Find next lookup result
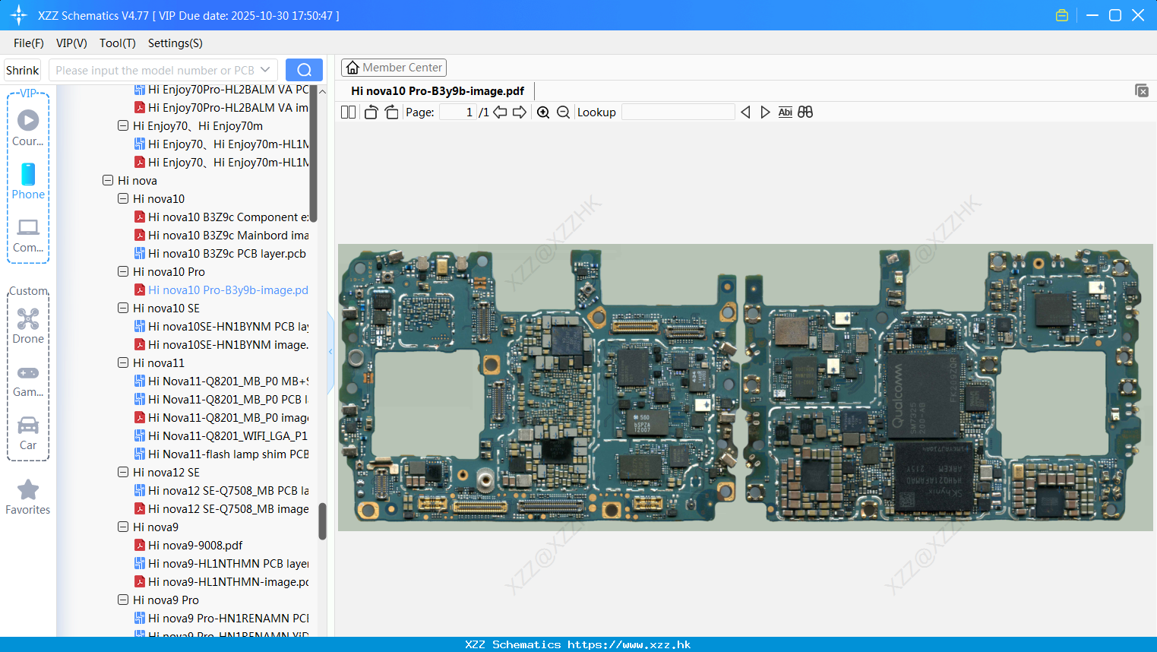Image resolution: width=1157 pixels, height=652 pixels. point(765,112)
